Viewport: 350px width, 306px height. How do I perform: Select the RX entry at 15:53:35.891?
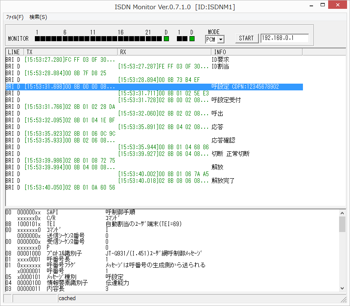coord(163,127)
